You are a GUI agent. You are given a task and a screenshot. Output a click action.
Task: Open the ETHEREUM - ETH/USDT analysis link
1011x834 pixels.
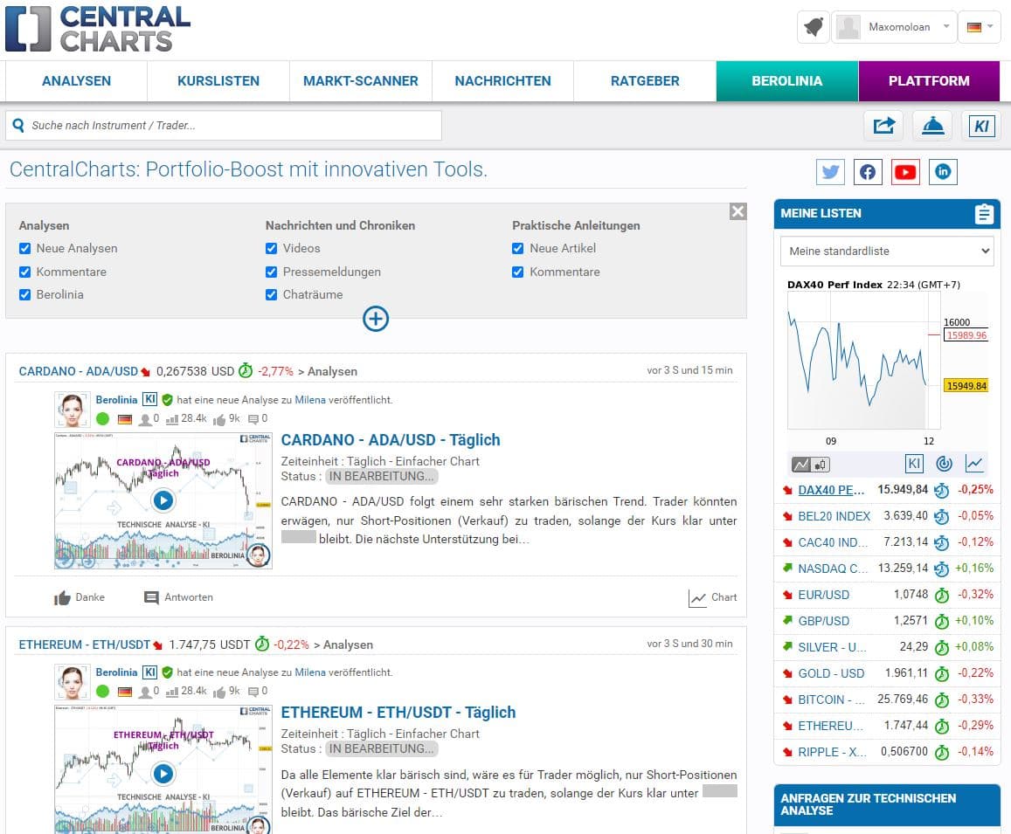click(x=398, y=712)
